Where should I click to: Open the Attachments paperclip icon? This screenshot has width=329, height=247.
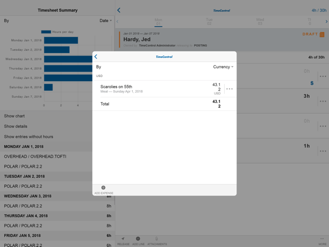click(157, 239)
